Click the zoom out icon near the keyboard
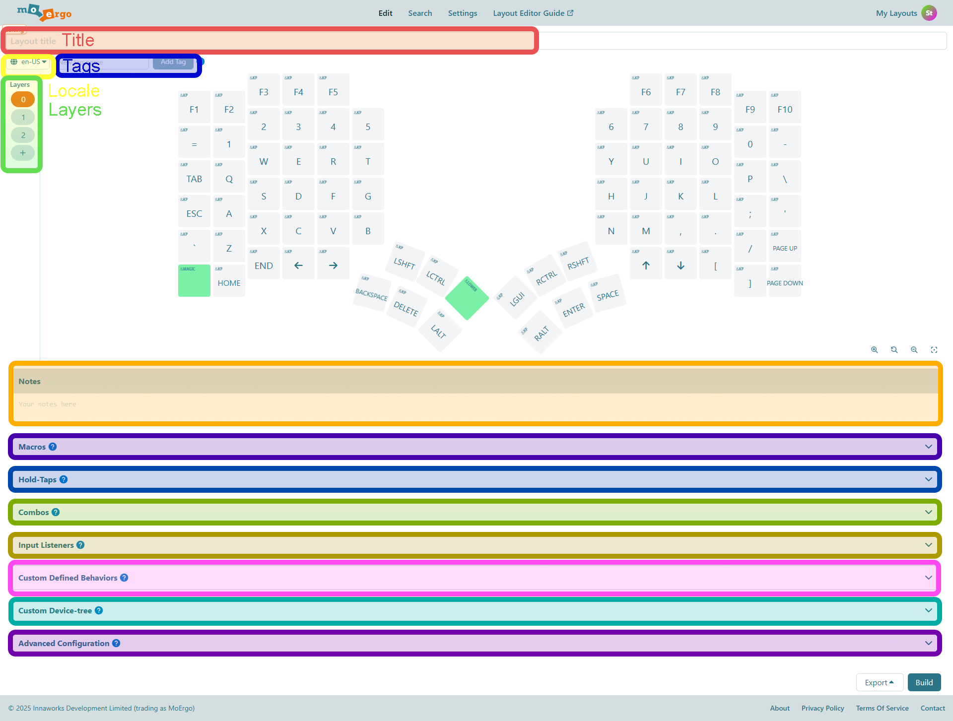The image size is (953, 721). pos(914,350)
